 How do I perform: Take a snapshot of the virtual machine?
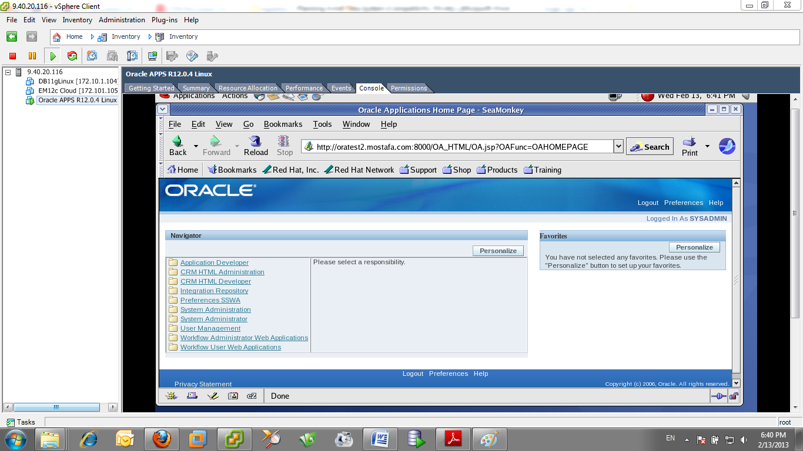(91, 56)
